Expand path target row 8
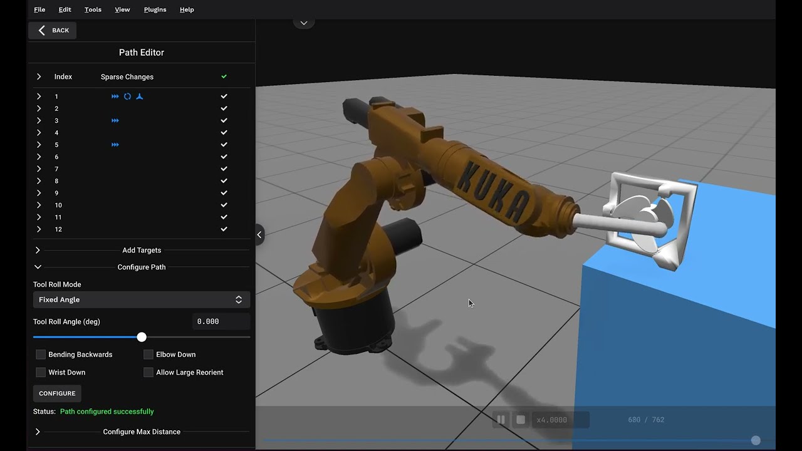 (x=39, y=181)
